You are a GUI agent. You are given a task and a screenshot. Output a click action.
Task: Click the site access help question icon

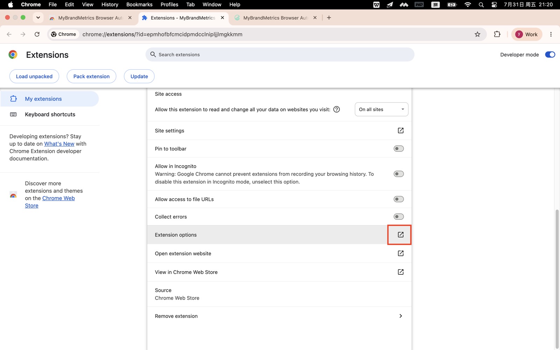click(336, 110)
